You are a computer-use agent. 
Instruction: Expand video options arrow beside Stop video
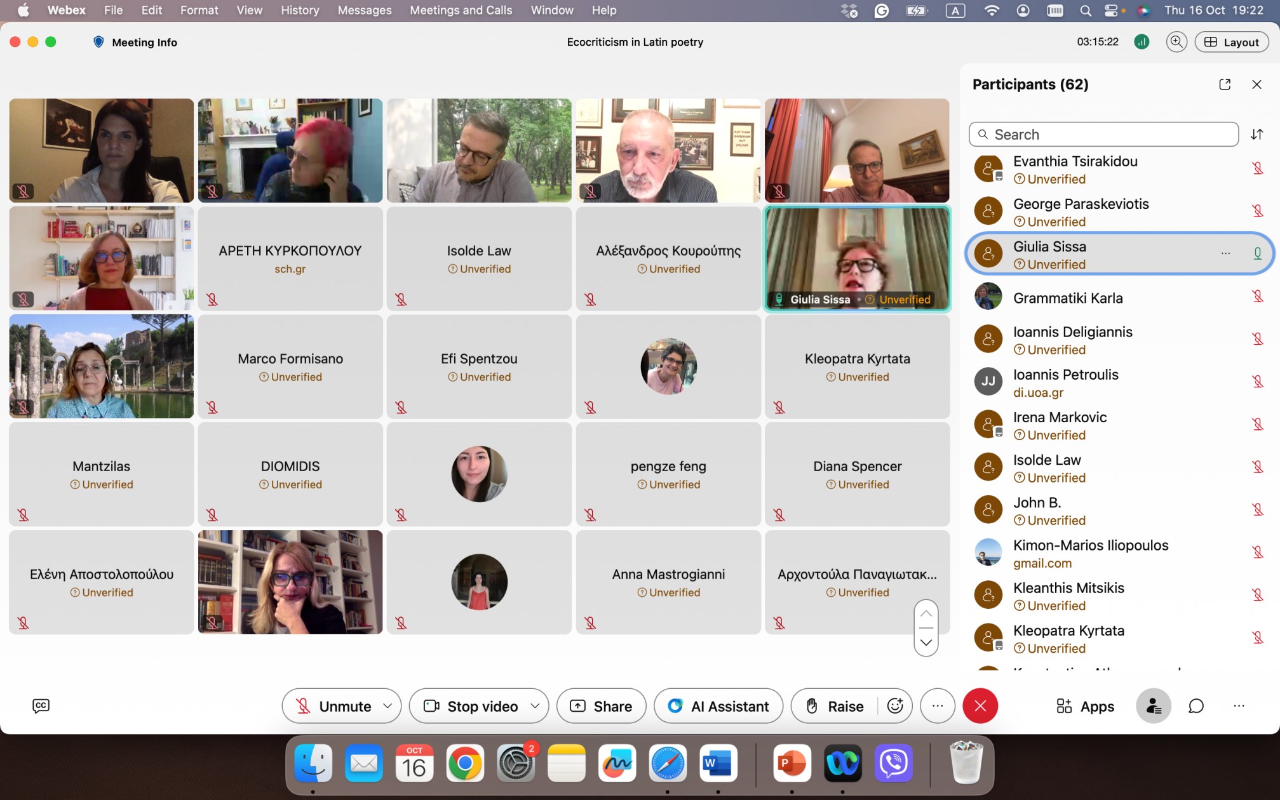535,705
